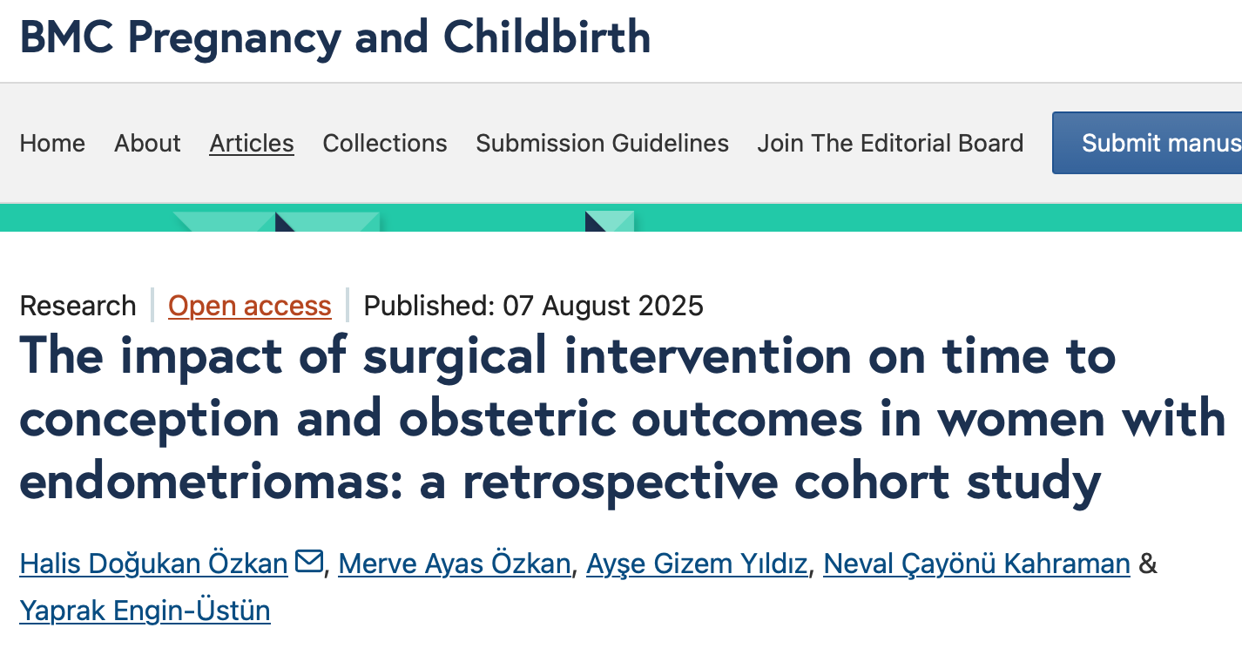This screenshot has width=1242, height=648.
Task: Select author Ayşe Gizem Yıldız
Action: tap(697, 564)
